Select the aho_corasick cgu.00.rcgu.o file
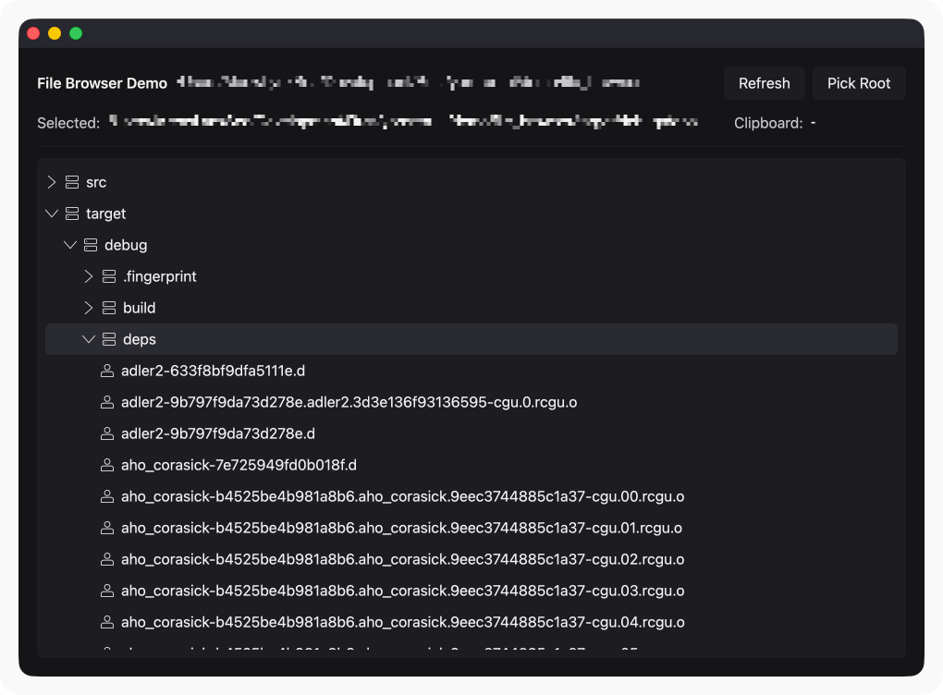 (x=402, y=497)
